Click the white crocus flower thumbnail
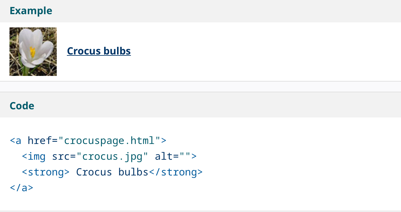 (x=33, y=52)
